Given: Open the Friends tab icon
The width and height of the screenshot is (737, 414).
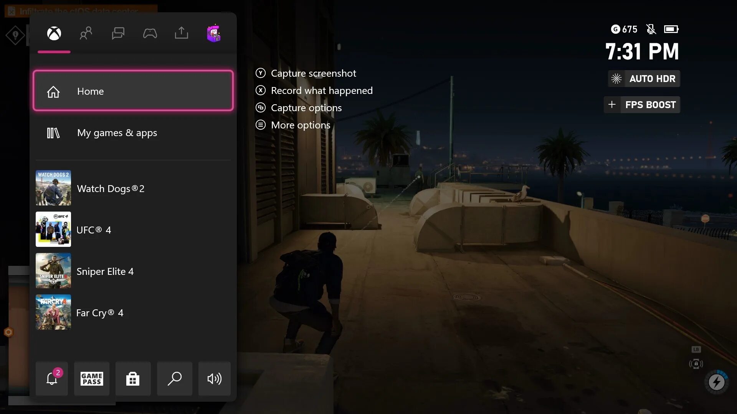Looking at the screenshot, I should pyautogui.click(x=86, y=33).
